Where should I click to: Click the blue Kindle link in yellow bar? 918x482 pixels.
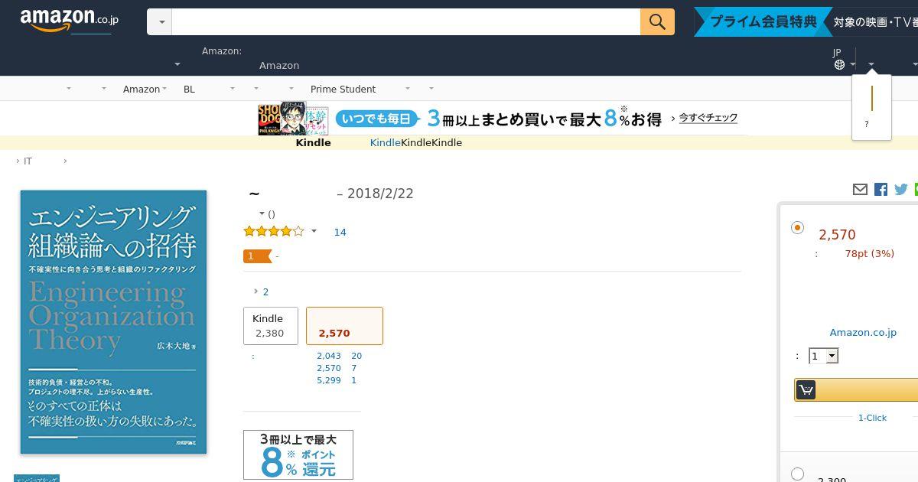386,142
